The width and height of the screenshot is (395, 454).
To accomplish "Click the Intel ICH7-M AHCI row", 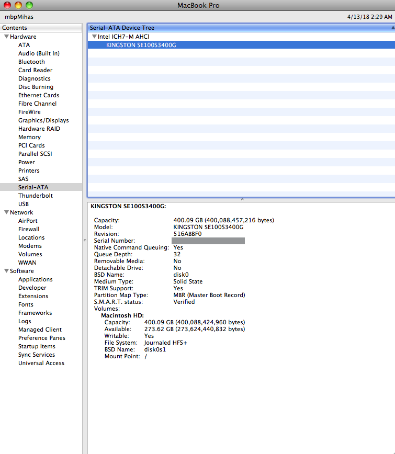I will [241, 37].
